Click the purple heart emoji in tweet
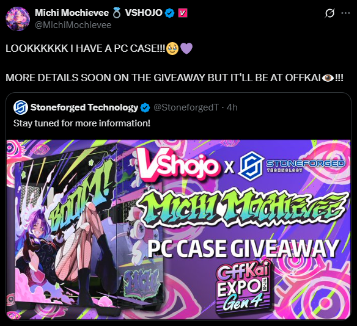357x326 pixels. click(186, 48)
